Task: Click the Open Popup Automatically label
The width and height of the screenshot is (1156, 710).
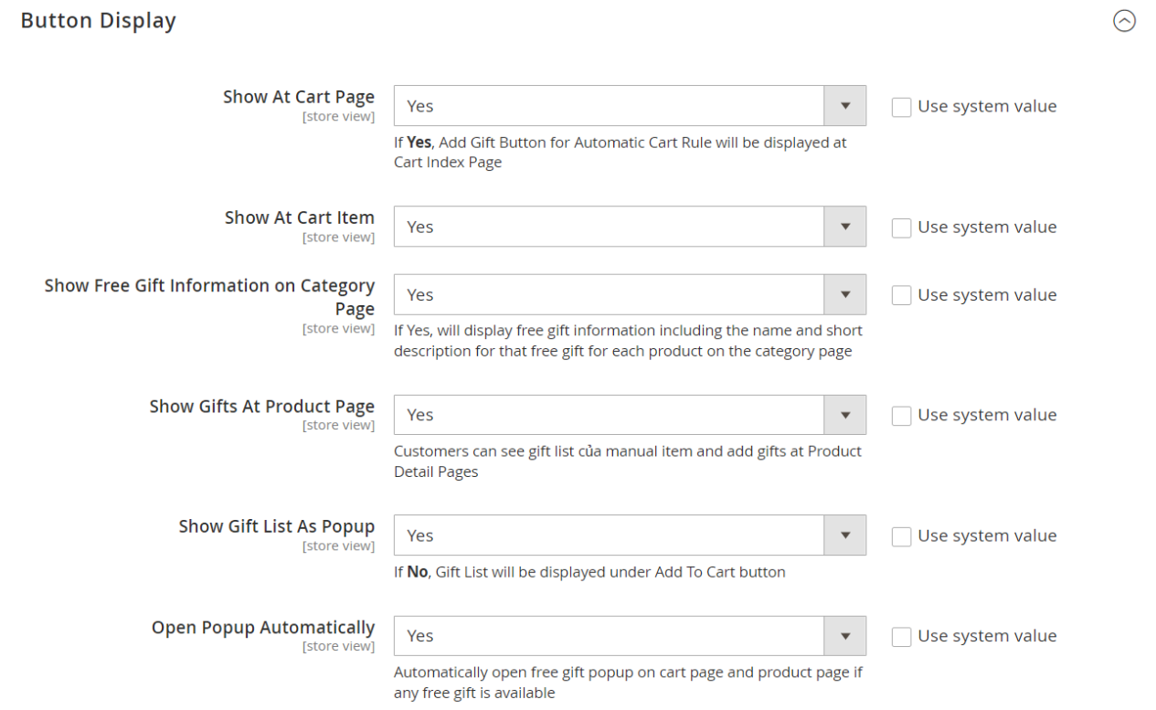Action: click(263, 628)
